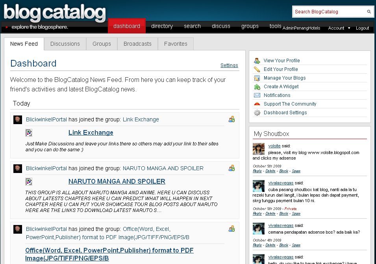Click BlickwinkelPortal avatar in Link Exchange entry

click(x=17, y=120)
